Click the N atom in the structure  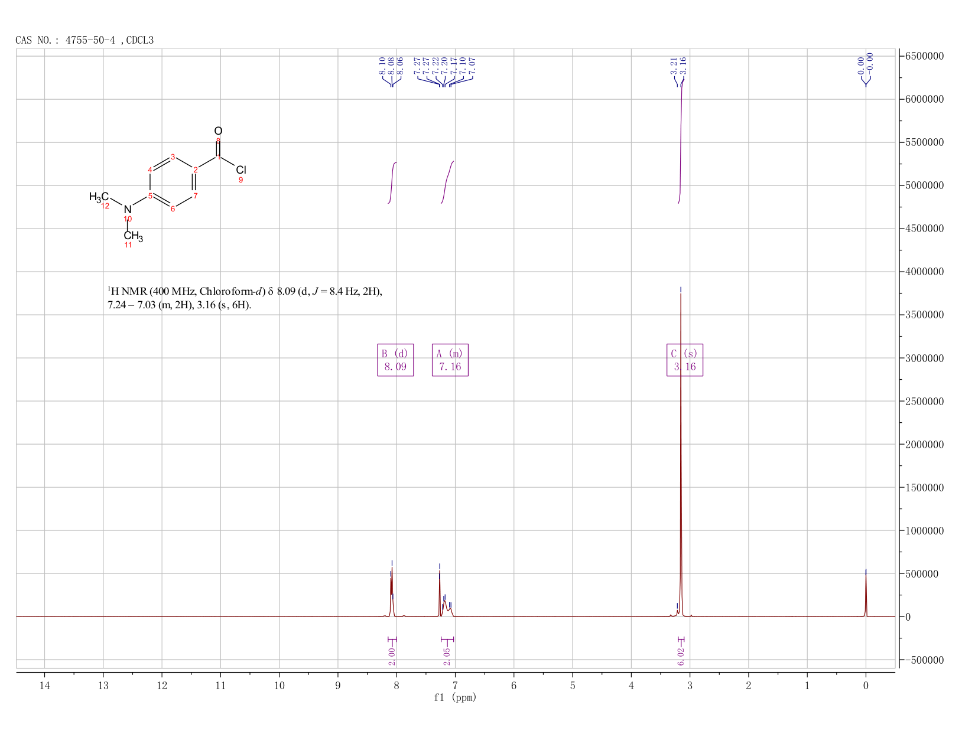coord(128,210)
